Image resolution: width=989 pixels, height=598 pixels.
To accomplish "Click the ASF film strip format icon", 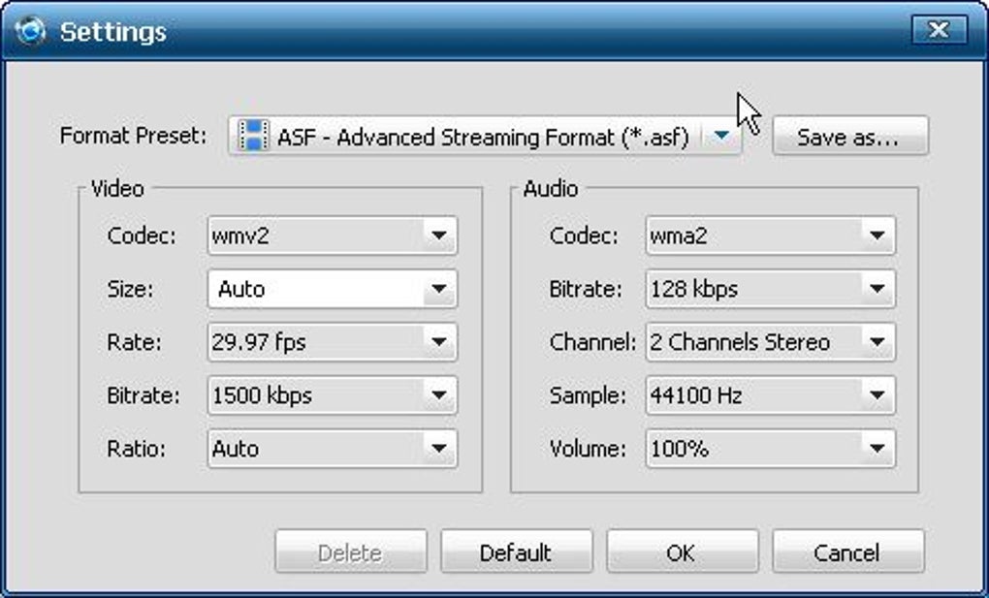I will [253, 136].
